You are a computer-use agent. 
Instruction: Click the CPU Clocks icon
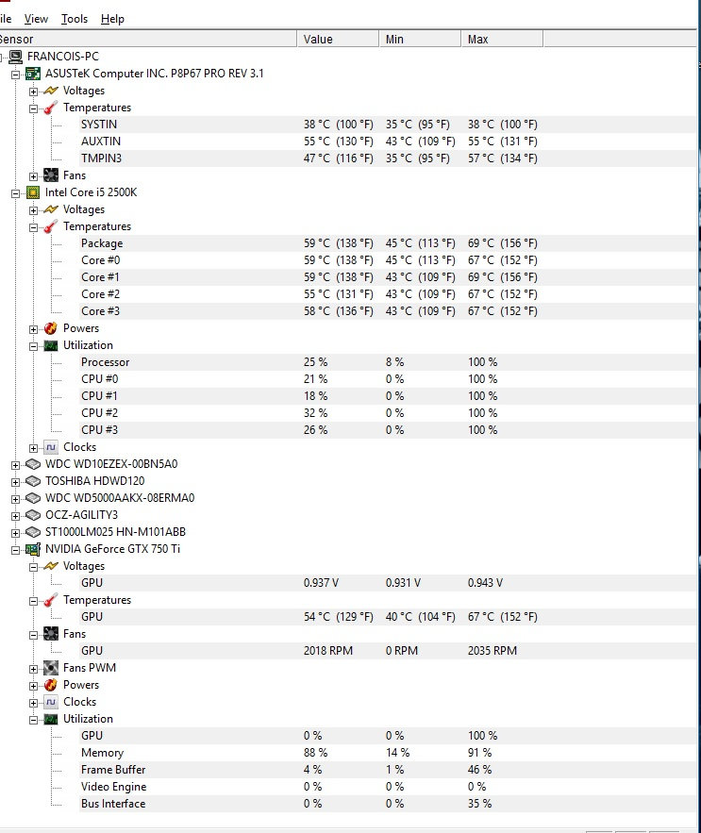[50, 447]
